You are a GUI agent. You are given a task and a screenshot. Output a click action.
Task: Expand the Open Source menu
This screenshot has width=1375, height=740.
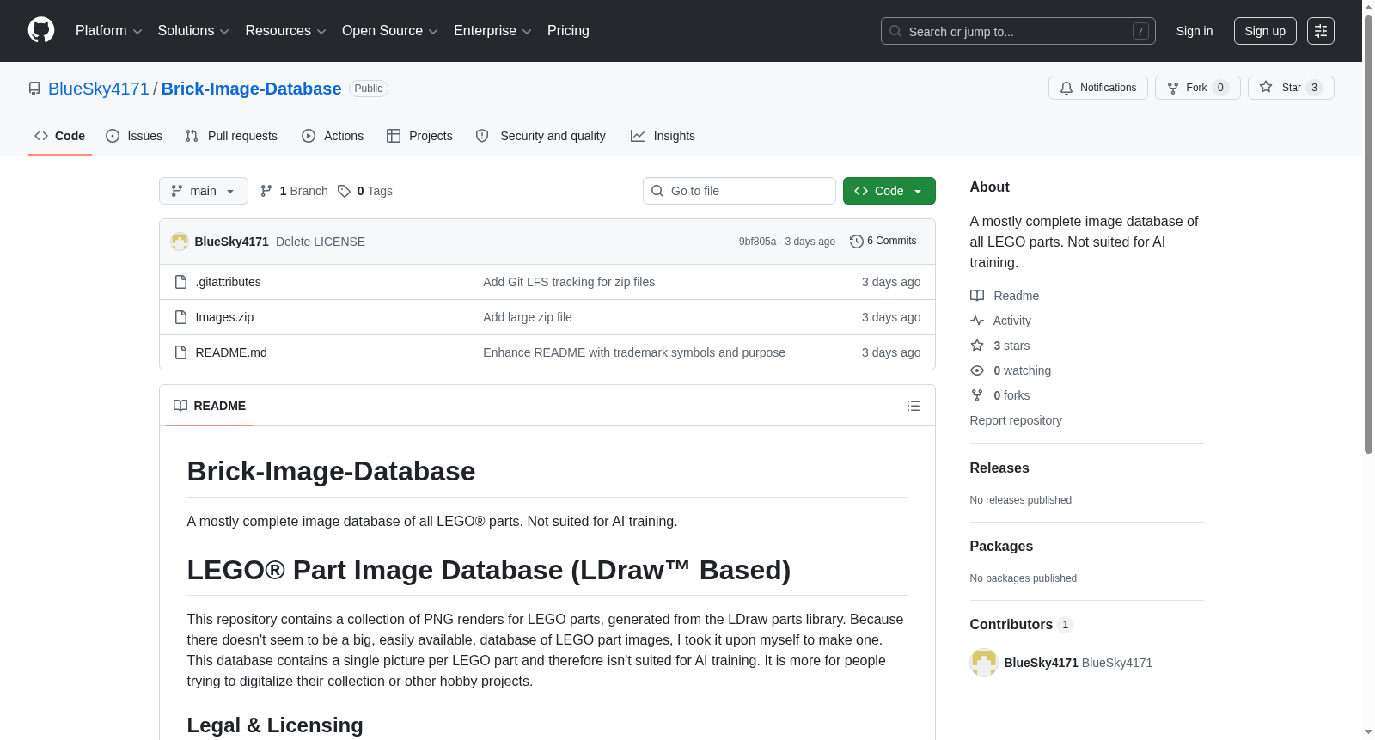tap(390, 31)
